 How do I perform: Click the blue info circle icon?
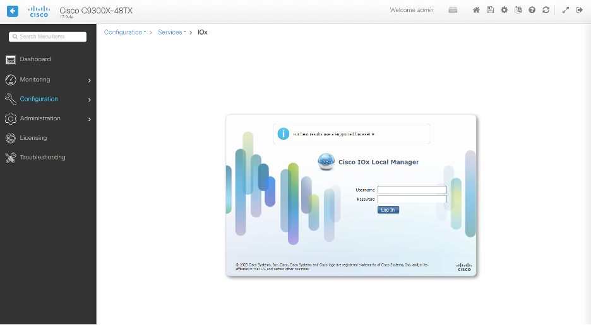click(283, 134)
